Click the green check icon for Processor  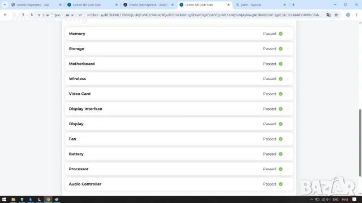tap(281, 169)
